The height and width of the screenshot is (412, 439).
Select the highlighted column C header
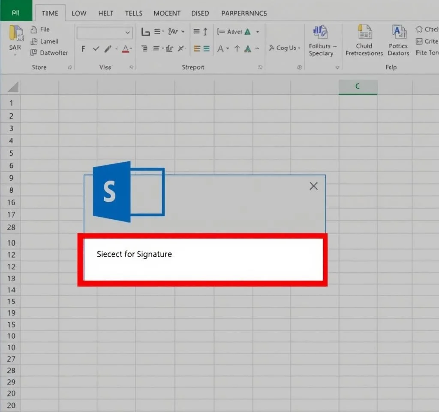pos(358,87)
